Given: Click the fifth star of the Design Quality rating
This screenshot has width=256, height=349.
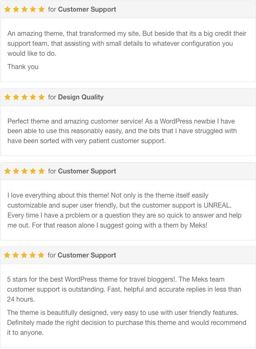Looking at the screenshot, I should click(41, 97).
